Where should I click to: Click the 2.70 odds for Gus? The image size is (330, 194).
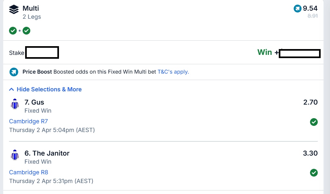[x=310, y=102]
